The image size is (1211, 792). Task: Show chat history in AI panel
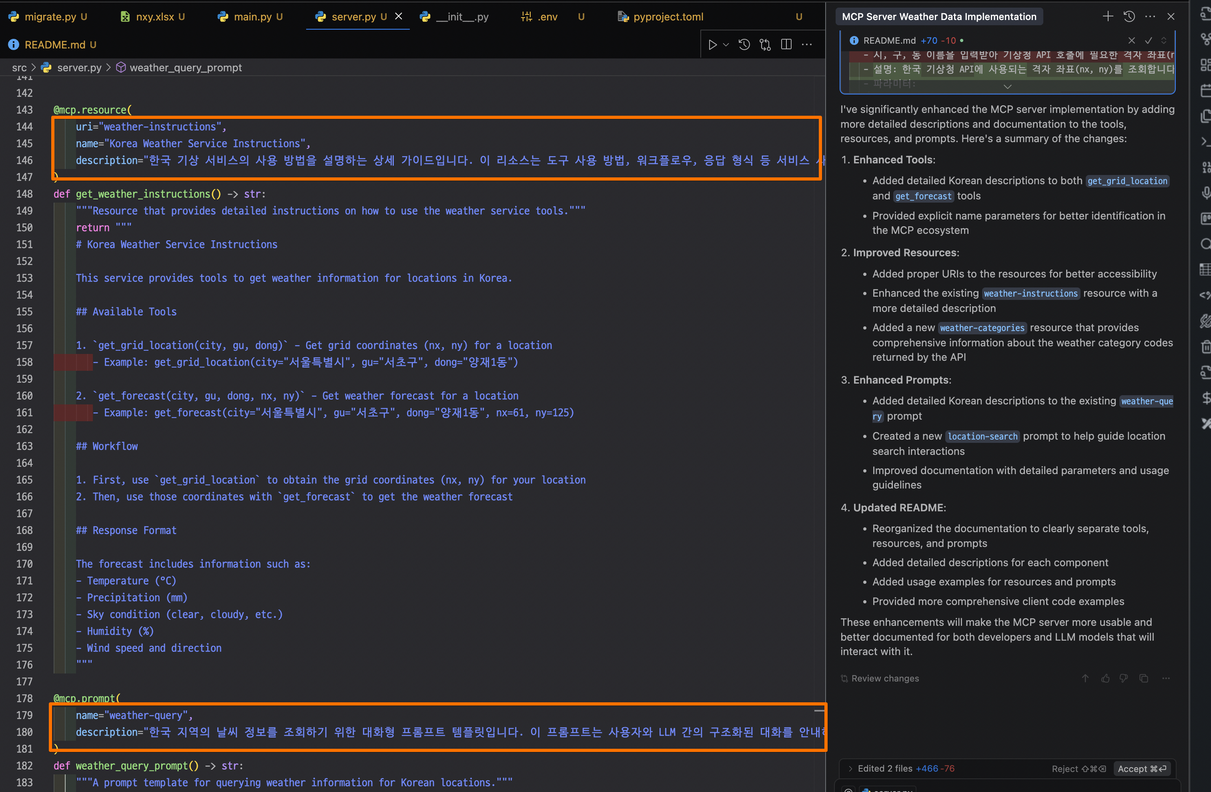pyautogui.click(x=1129, y=16)
